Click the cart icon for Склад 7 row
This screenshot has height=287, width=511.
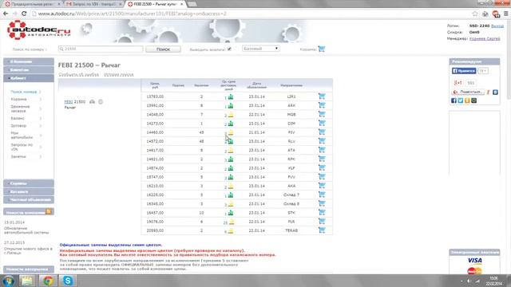pos(322,195)
